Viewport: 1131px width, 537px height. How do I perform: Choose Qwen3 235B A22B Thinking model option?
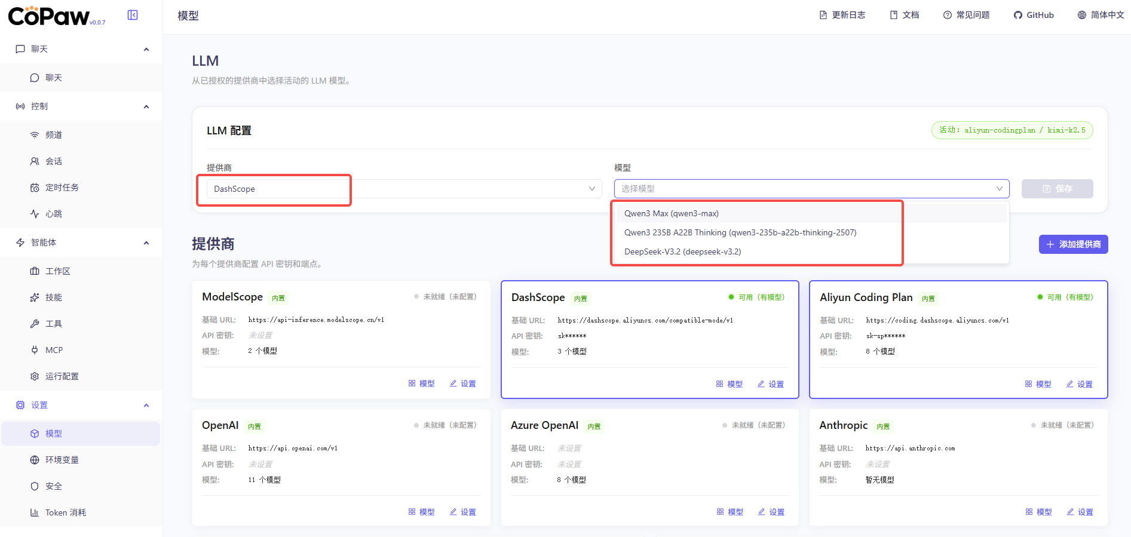pyautogui.click(x=812, y=232)
